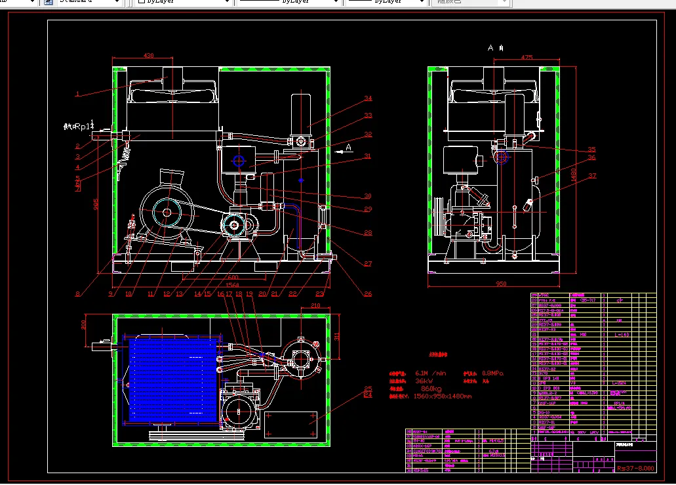Click the blue cooler block in plan view
676x485 pixels.
coord(172,380)
